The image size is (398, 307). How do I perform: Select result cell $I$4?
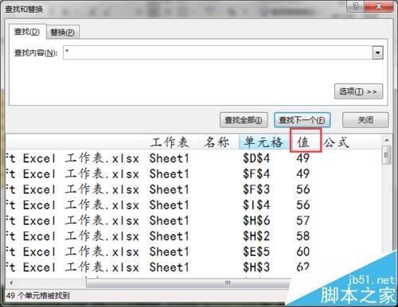coord(256,205)
